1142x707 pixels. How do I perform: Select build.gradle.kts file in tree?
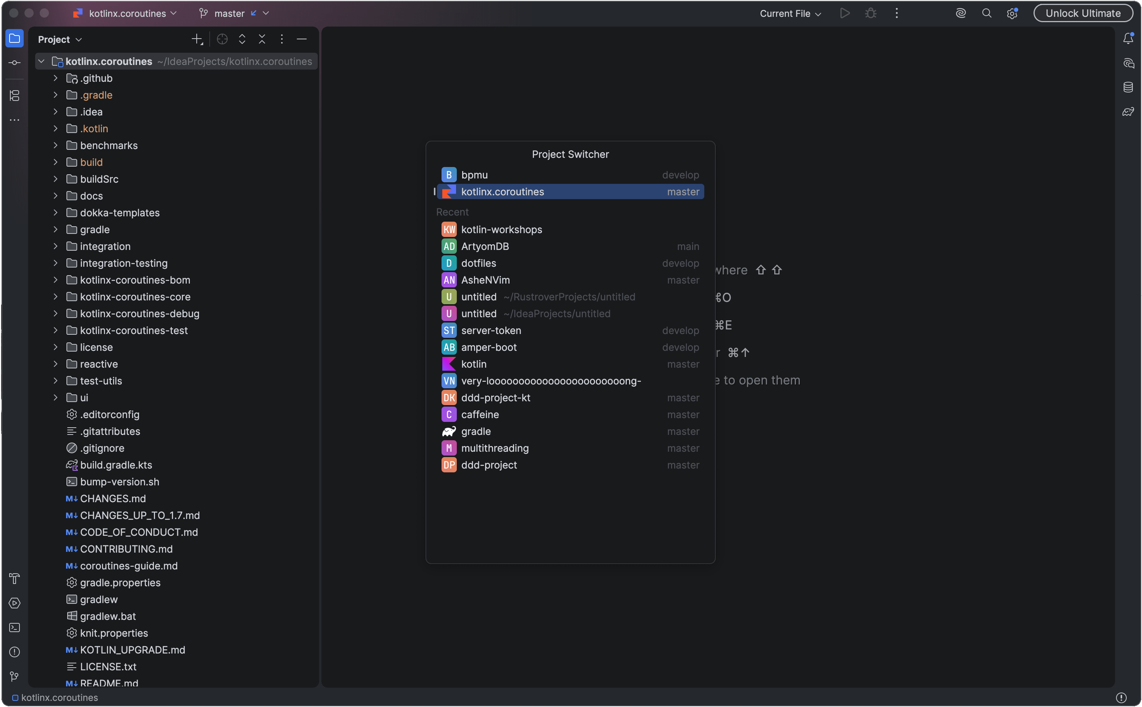click(116, 465)
